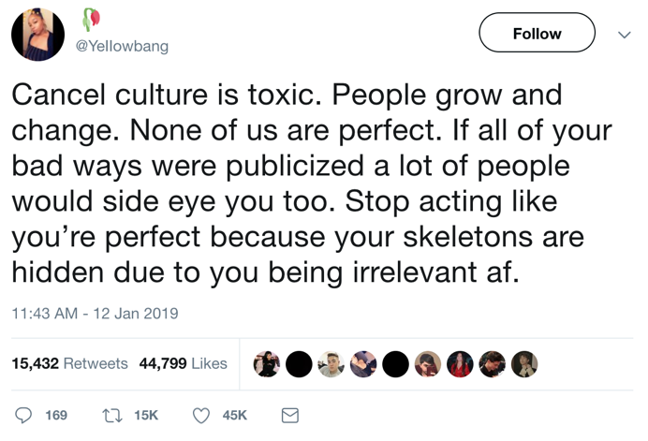Send via the envelope message icon
The width and height of the screenshot is (648, 441).
tap(290, 414)
